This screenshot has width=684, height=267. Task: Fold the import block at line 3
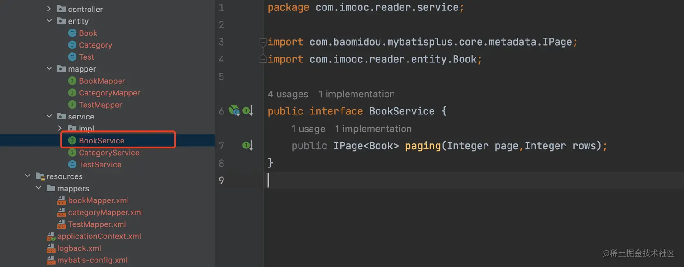tap(263, 42)
